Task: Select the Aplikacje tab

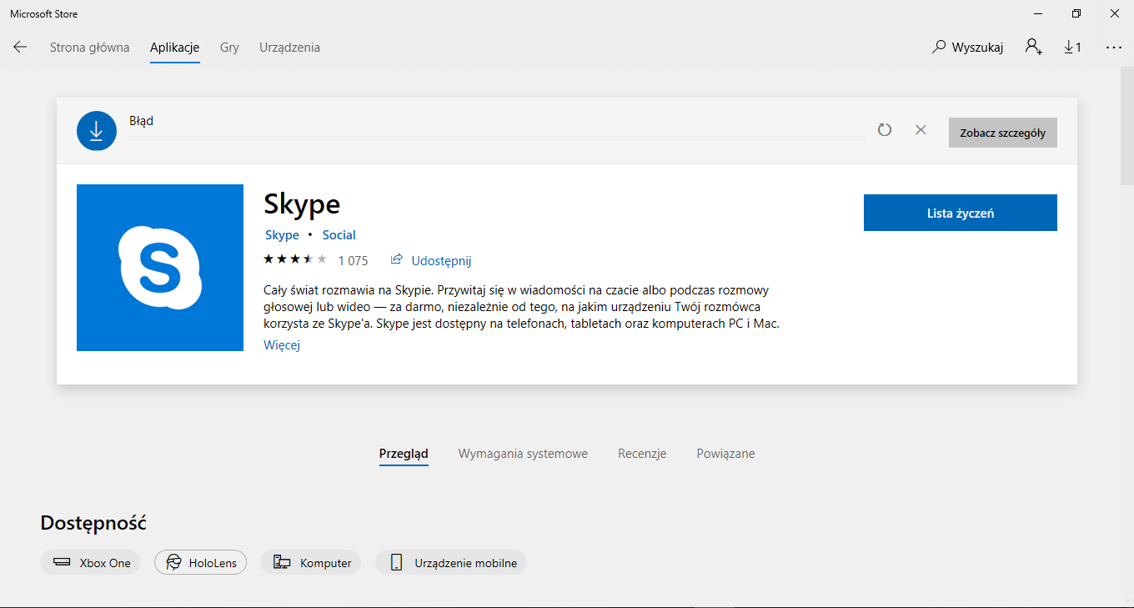Action: click(175, 48)
